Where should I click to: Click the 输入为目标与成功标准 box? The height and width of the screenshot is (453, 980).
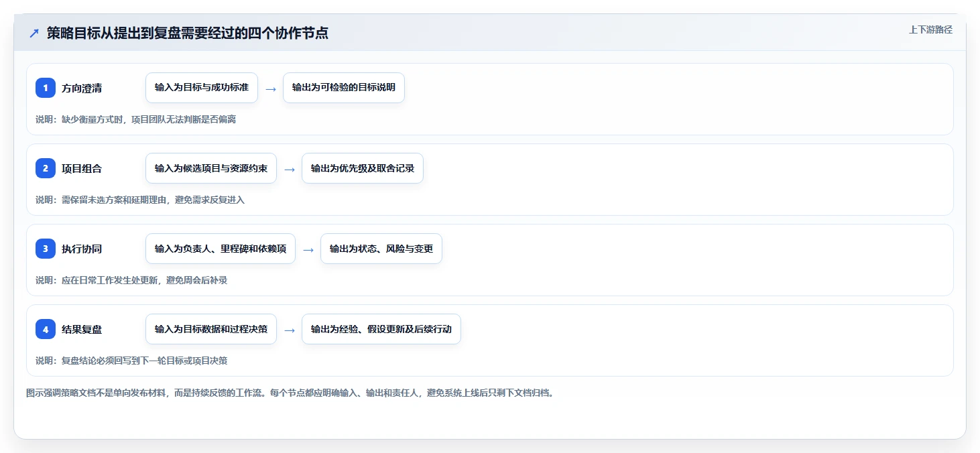tap(202, 88)
